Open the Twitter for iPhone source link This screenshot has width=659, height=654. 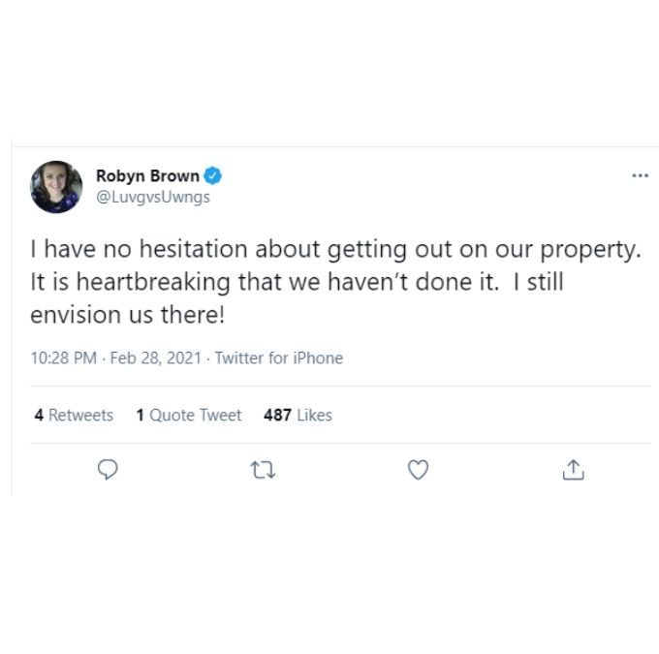[279, 358]
